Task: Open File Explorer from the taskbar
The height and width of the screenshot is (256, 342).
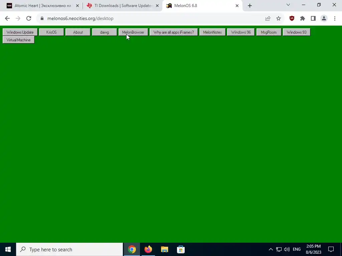Action: click(x=164, y=249)
